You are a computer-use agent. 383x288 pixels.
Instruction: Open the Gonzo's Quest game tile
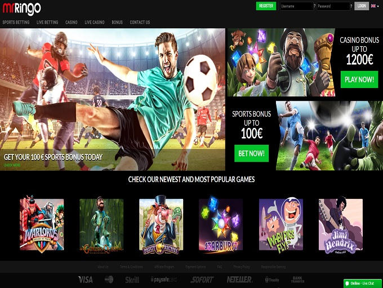click(x=101, y=224)
